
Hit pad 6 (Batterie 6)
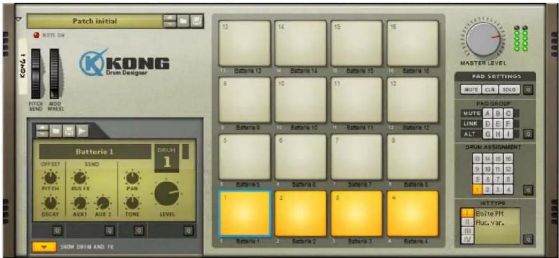click(x=301, y=157)
